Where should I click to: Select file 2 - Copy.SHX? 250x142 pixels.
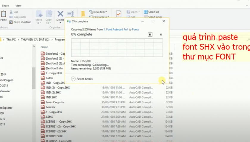(x=54, y=112)
